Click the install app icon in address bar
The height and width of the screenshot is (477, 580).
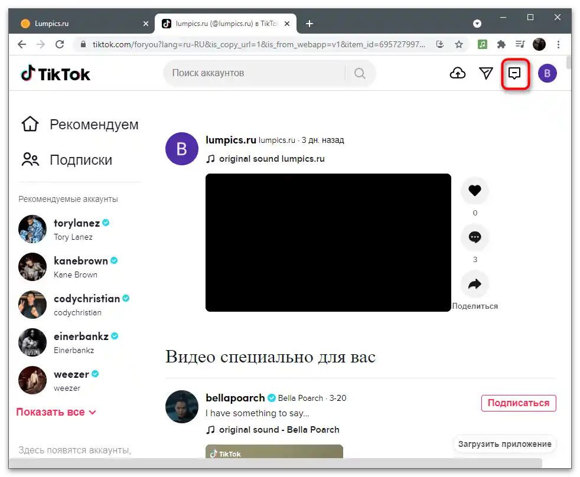(x=440, y=44)
